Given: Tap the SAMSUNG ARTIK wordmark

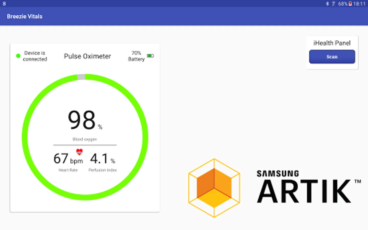Looking at the screenshot, I should tap(308, 187).
